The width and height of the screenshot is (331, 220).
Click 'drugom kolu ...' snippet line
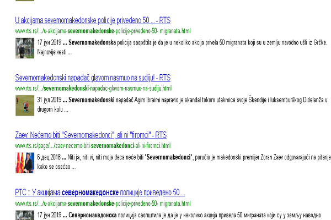pyautogui.click(x=53, y=109)
